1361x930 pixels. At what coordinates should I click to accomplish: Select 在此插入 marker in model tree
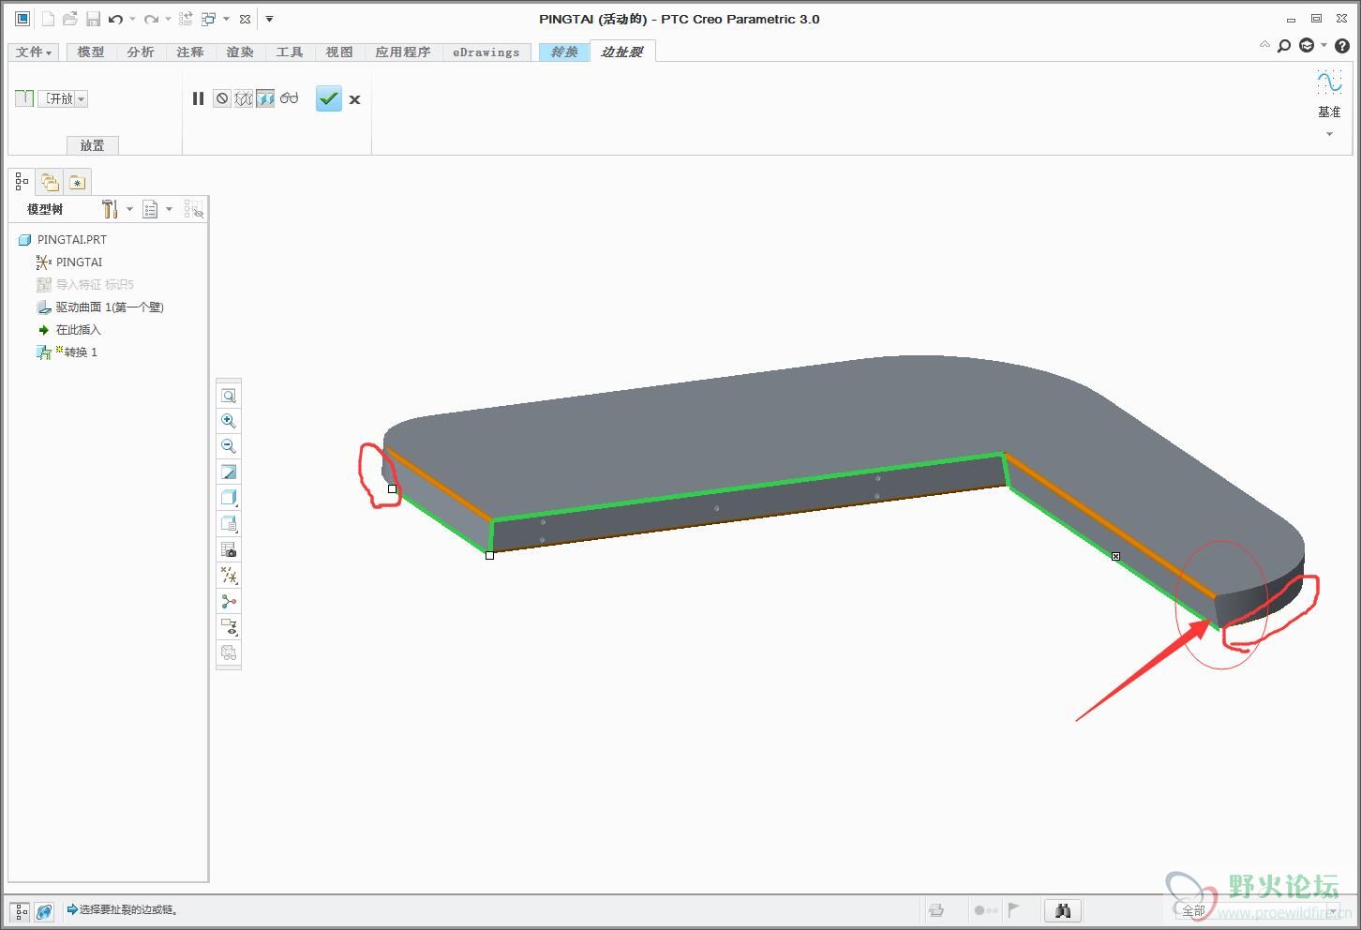click(x=68, y=330)
